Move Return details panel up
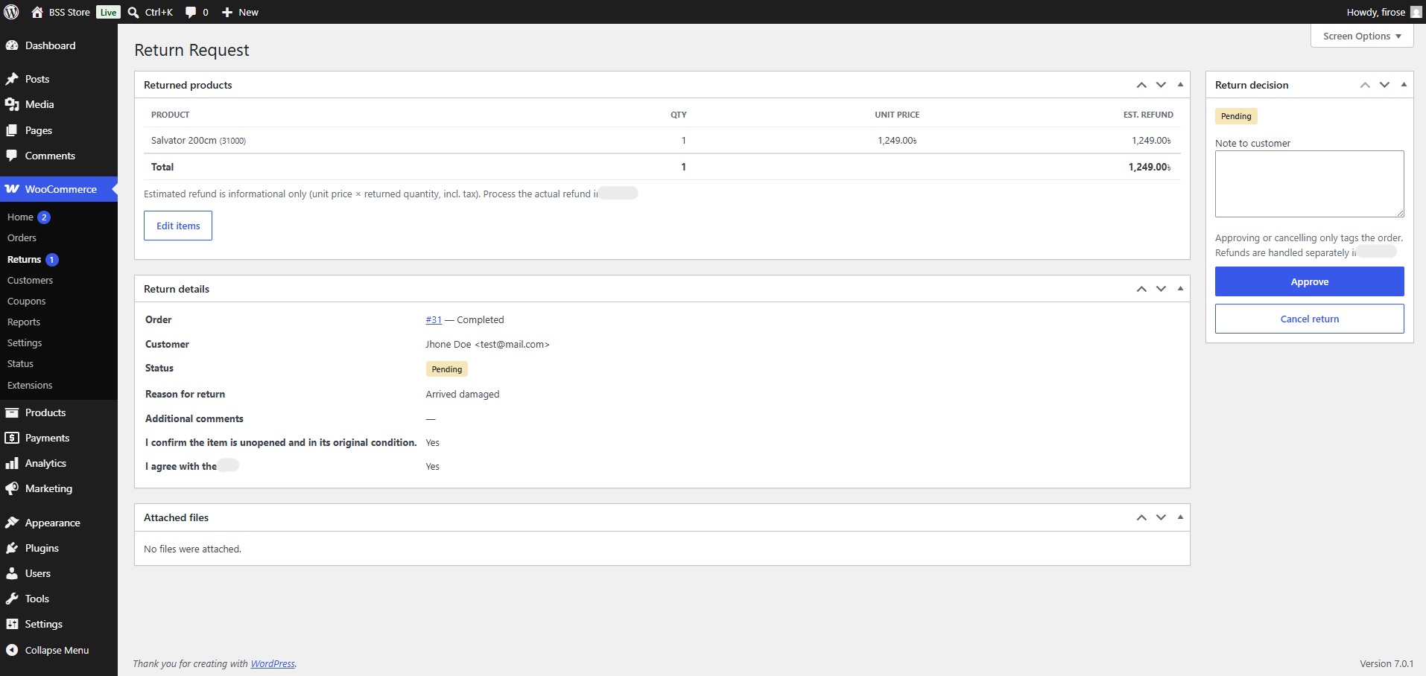This screenshot has height=676, width=1426. coord(1141,289)
